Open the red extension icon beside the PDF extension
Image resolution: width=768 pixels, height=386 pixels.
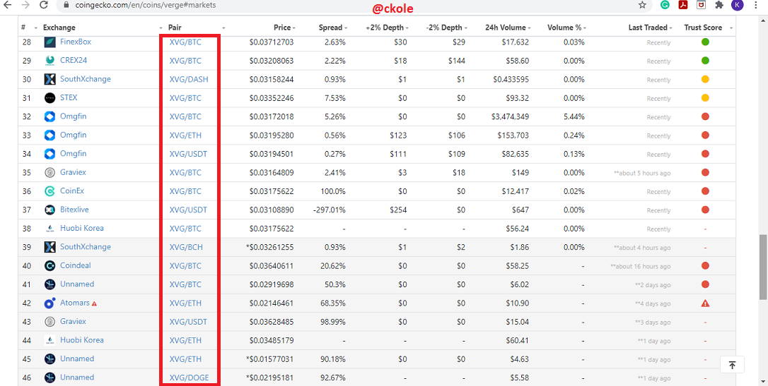coord(702,5)
